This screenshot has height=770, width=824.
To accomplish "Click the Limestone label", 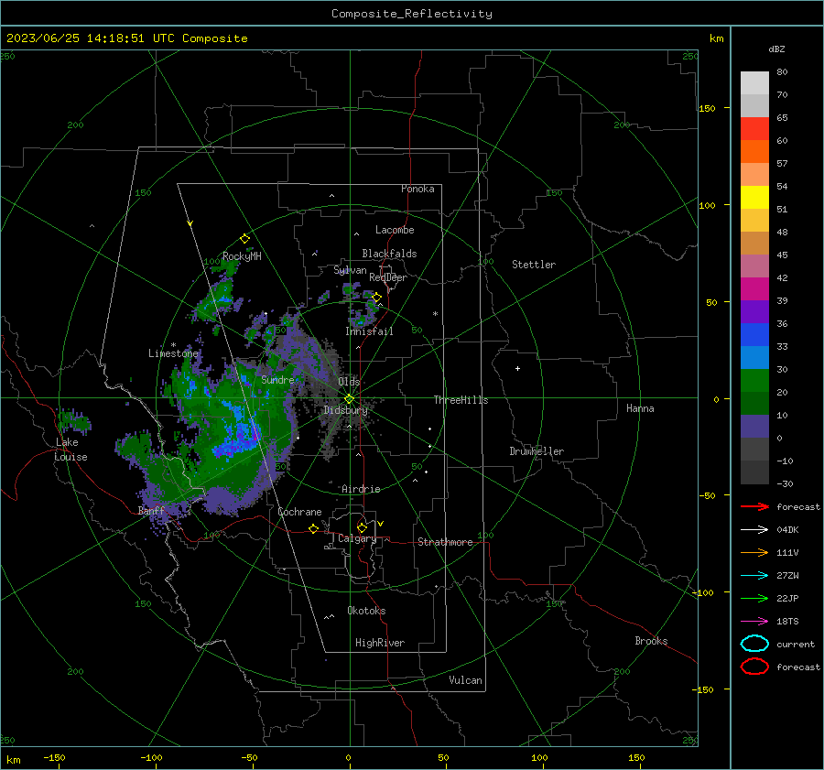I will (x=173, y=353).
